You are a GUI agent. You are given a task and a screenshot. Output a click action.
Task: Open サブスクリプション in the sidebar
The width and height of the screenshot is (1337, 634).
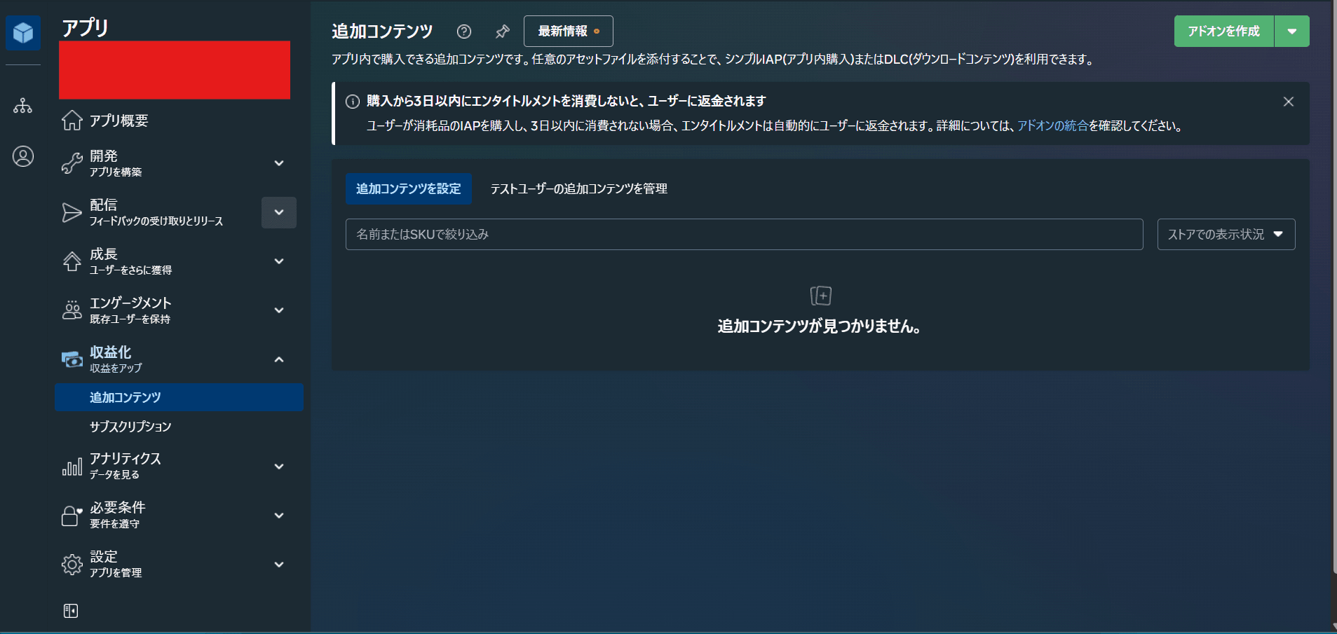pyautogui.click(x=129, y=426)
